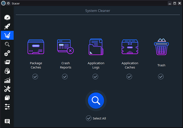Screen dimensions: 183x128
Task: Open the Feedback chat bubble icon
Action: (x=7, y=121)
